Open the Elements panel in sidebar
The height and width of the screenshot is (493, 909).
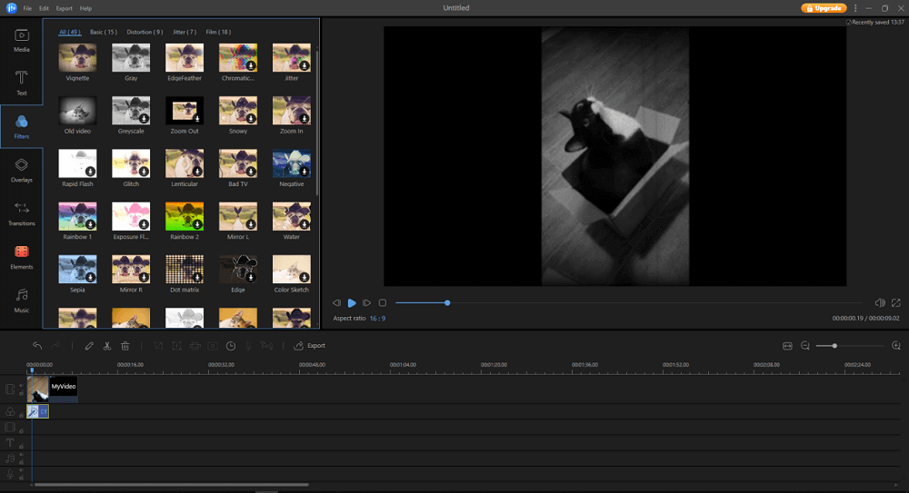coord(22,255)
